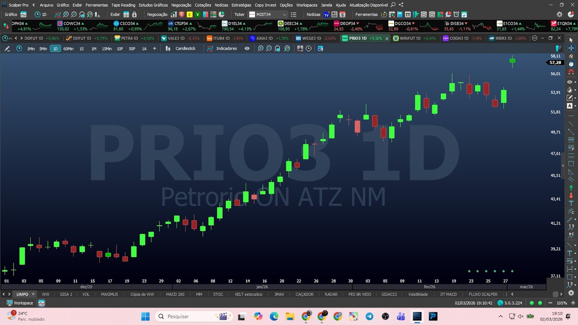Open the Candlestick chart type selector
This screenshot has width=578, height=325.
[181, 48]
